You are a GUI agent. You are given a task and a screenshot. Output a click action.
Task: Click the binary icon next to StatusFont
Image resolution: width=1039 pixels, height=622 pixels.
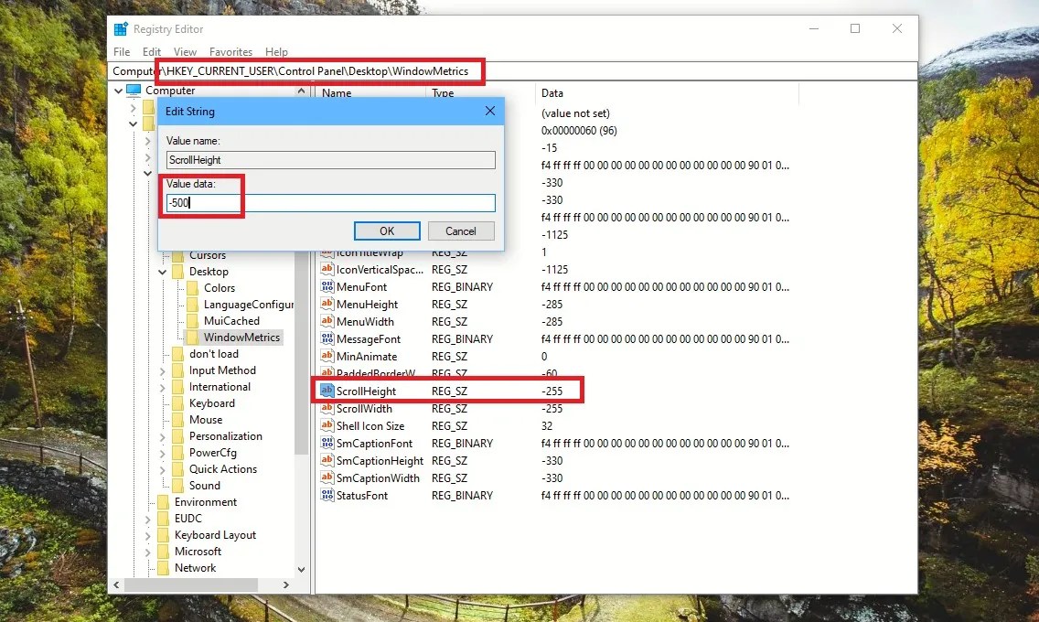pyautogui.click(x=327, y=495)
